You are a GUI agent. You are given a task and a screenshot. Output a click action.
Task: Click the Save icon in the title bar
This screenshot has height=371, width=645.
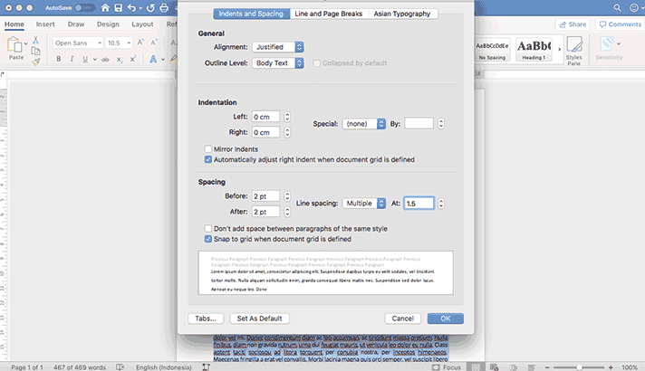(118, 7)
